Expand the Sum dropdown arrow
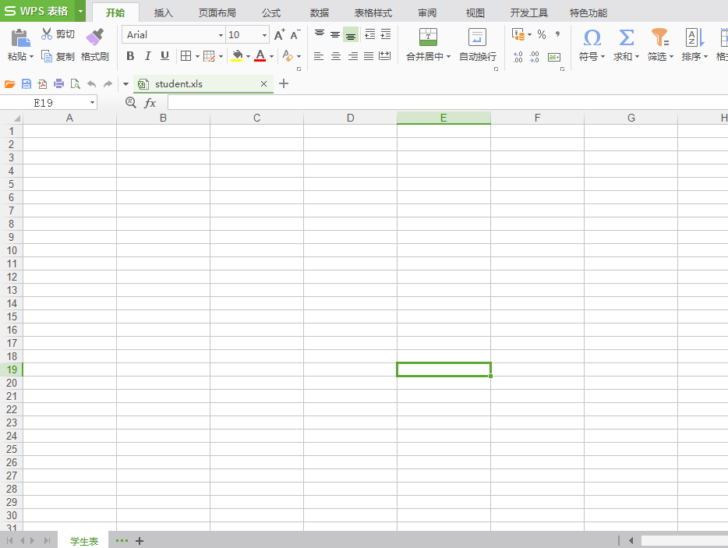This screenshot has width=728, height=548. pyautogui.click(x=637, y=57)
